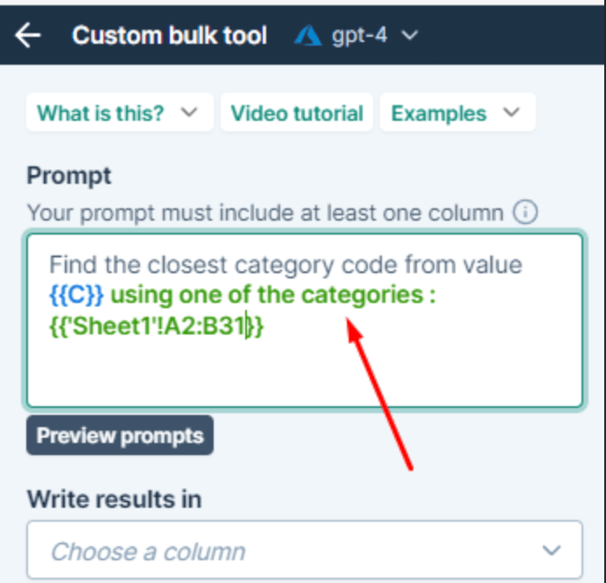The image size is (606, 583).
Task: Click the {{C}} column token in prompt
Action: 76,295
